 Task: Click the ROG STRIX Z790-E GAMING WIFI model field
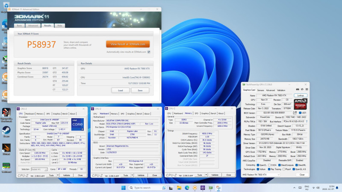[x=124, y=124]
